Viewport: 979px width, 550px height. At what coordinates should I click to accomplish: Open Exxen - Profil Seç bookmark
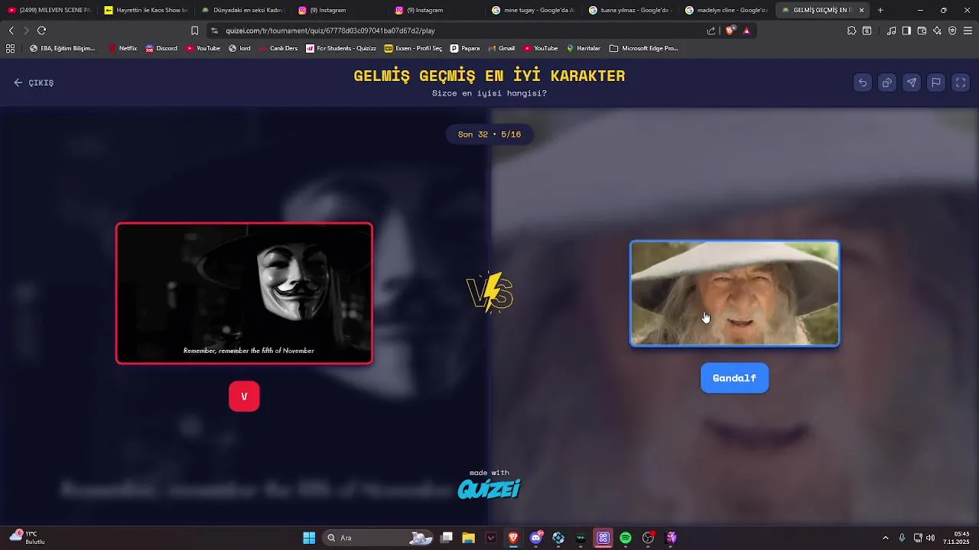point(413,48)
